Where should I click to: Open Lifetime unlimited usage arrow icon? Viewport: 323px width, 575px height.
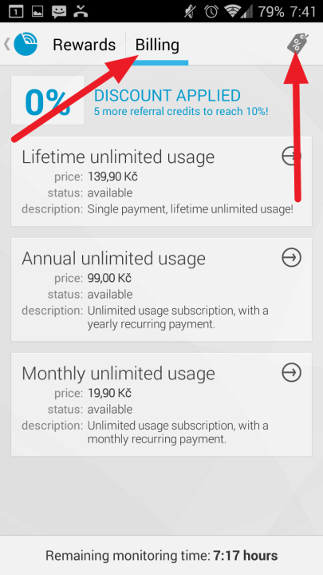point(292,156)
